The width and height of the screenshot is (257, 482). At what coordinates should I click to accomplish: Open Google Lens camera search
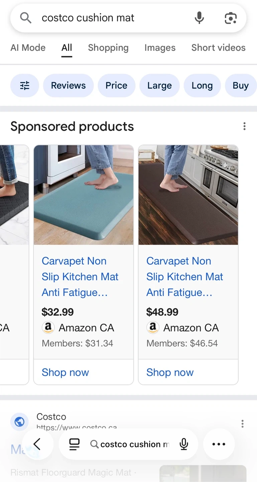[230, 18]
